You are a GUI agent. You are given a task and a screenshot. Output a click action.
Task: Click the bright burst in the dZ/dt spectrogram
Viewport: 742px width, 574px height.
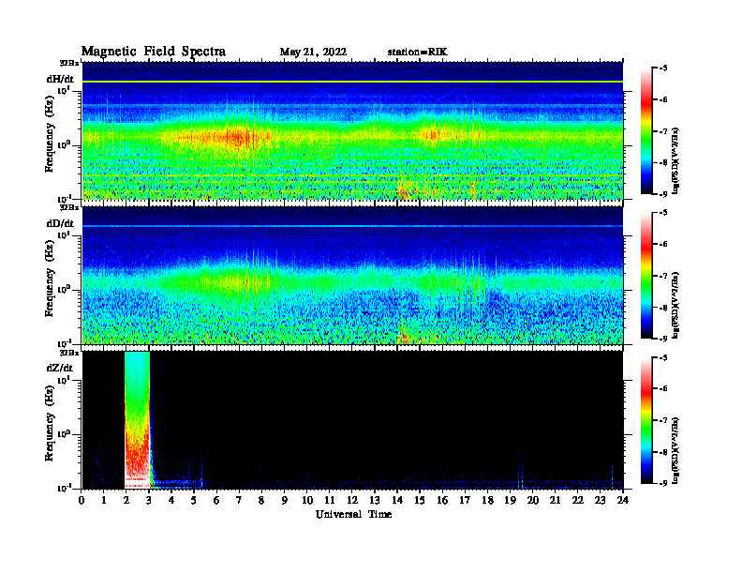coord(137,420)
